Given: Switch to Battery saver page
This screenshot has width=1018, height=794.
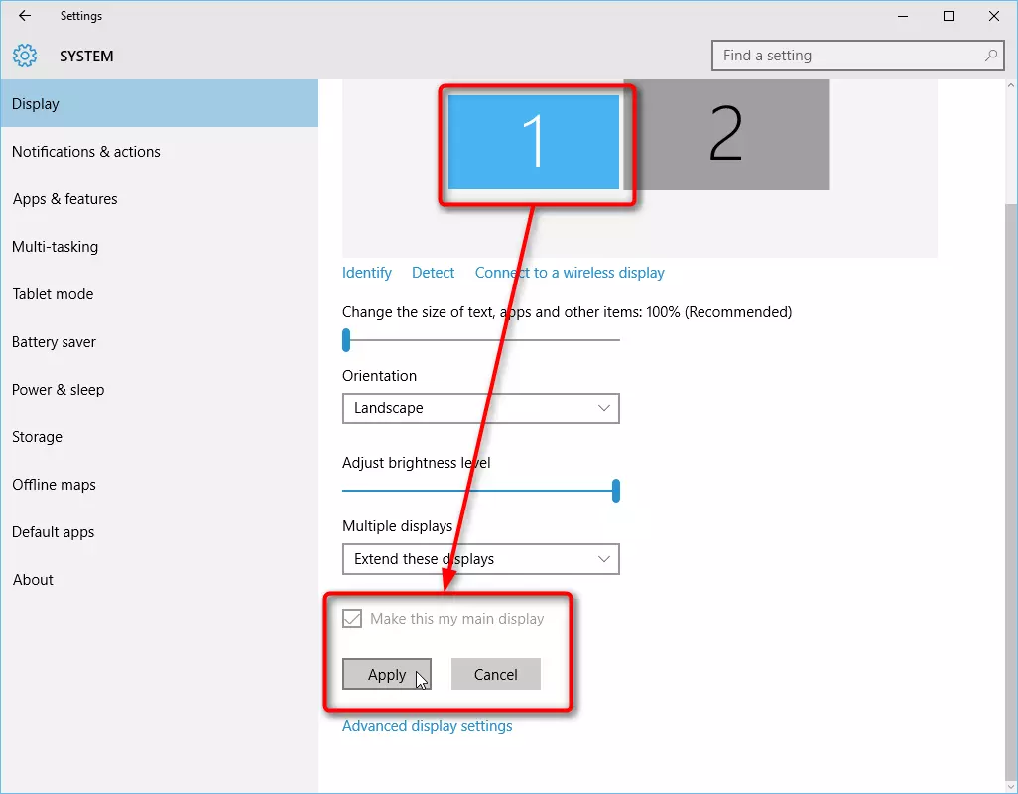Looking at the screenshot, I should pyautogui.click(x=159, y=342).
